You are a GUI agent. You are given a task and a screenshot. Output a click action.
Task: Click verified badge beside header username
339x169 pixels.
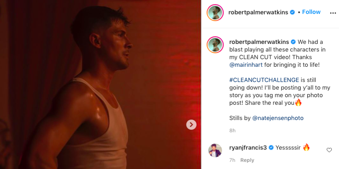tap(292, 12)
